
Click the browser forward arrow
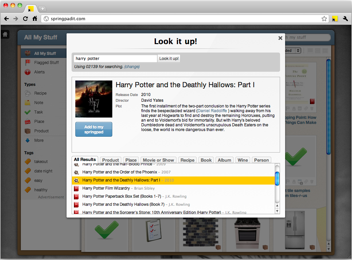16,19
